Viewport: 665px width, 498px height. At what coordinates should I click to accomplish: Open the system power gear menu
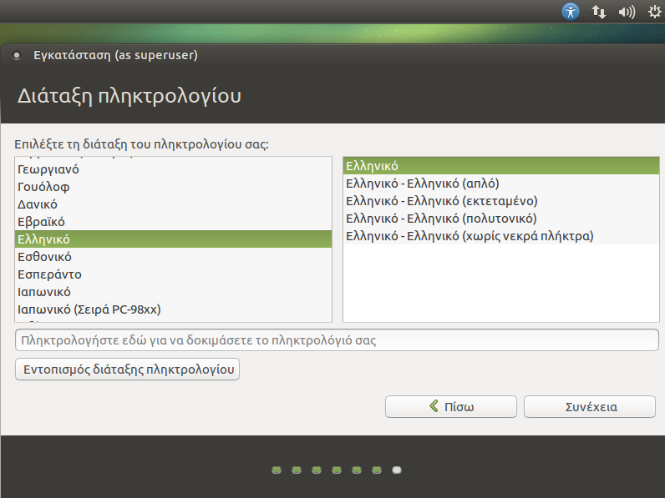[x=654, y=12]
